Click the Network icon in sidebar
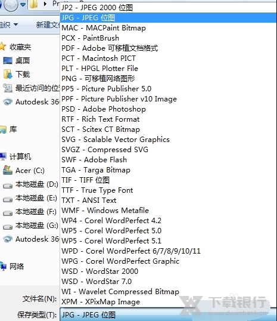The height and width of the screenshot is (321, 277). tap(3, 266)
